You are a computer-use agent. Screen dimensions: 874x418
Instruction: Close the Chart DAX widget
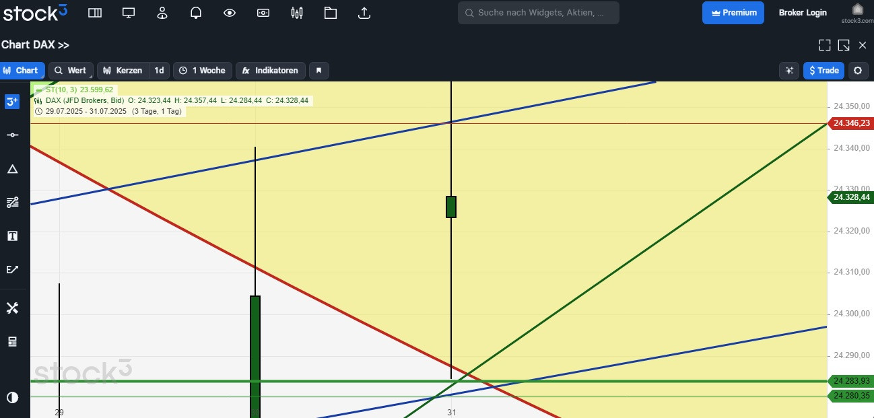point(863,45)
